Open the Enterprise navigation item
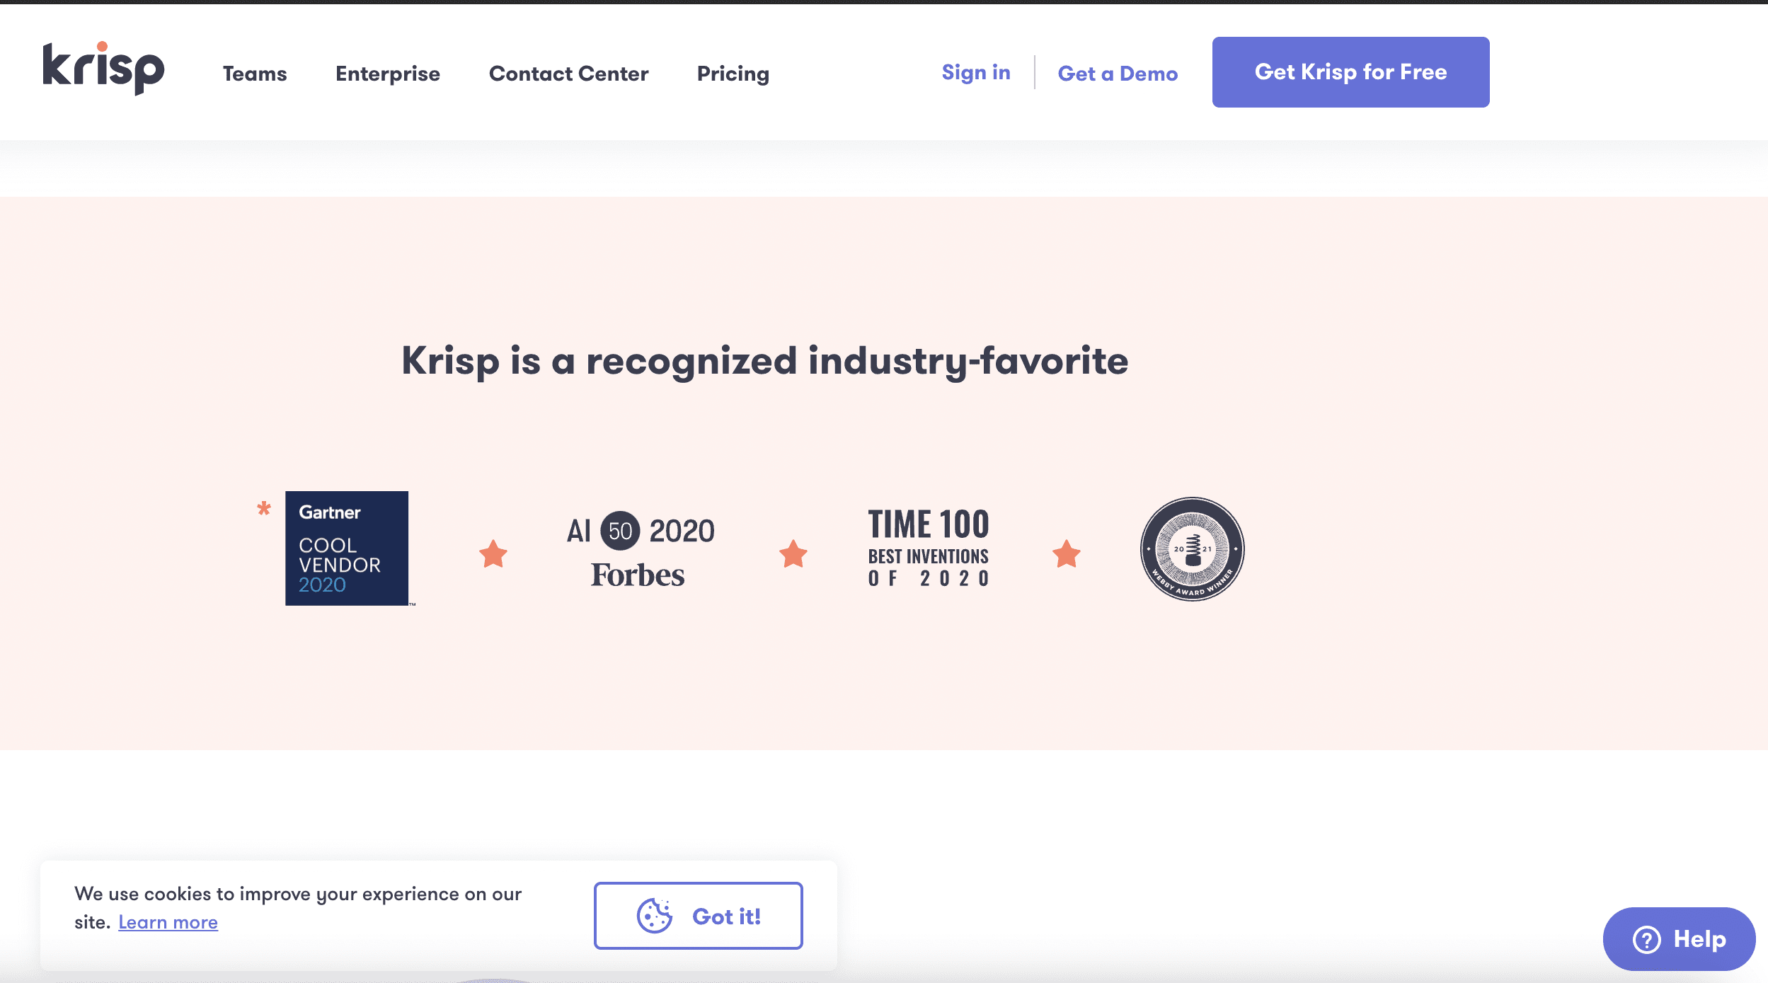The image size is (1768, 983). [x=388, y=74]
